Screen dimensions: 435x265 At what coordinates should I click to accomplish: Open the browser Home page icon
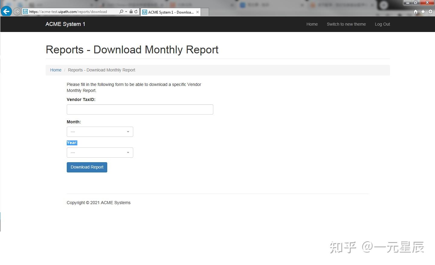tap(415, 11)
